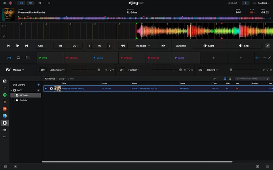
Task: Open the sampler grid icon in the top bar
Action: (x=49, y=3)
